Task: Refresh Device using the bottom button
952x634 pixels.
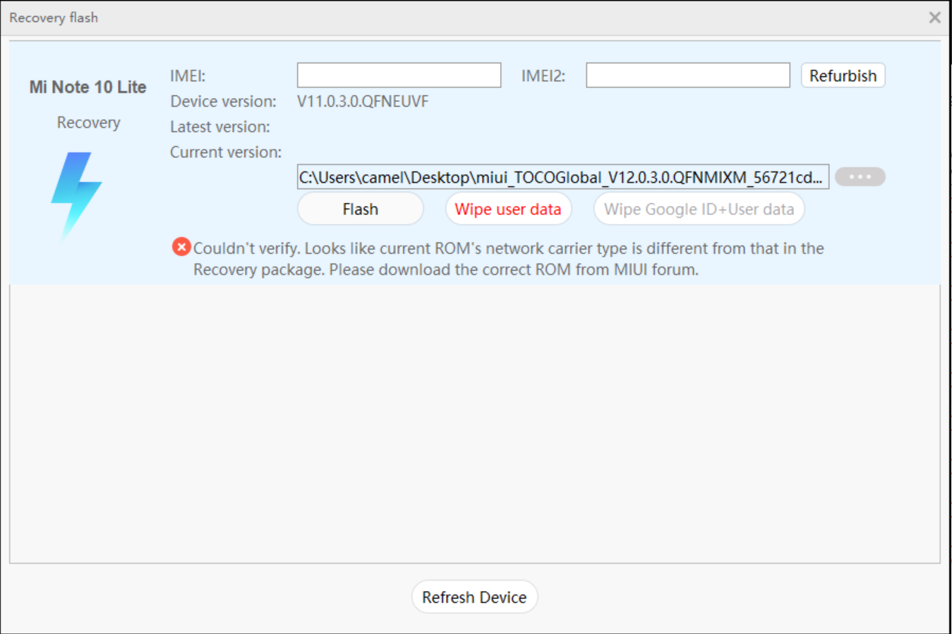Action: (474, 597)
